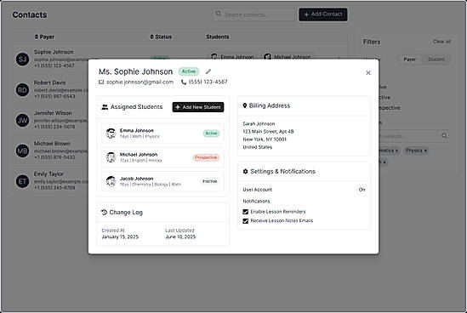
Task: Toggle the User Account On switch
Action: [362, 190]
